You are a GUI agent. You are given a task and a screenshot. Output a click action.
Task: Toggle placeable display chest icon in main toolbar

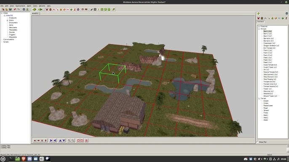(x=64, y=9)
